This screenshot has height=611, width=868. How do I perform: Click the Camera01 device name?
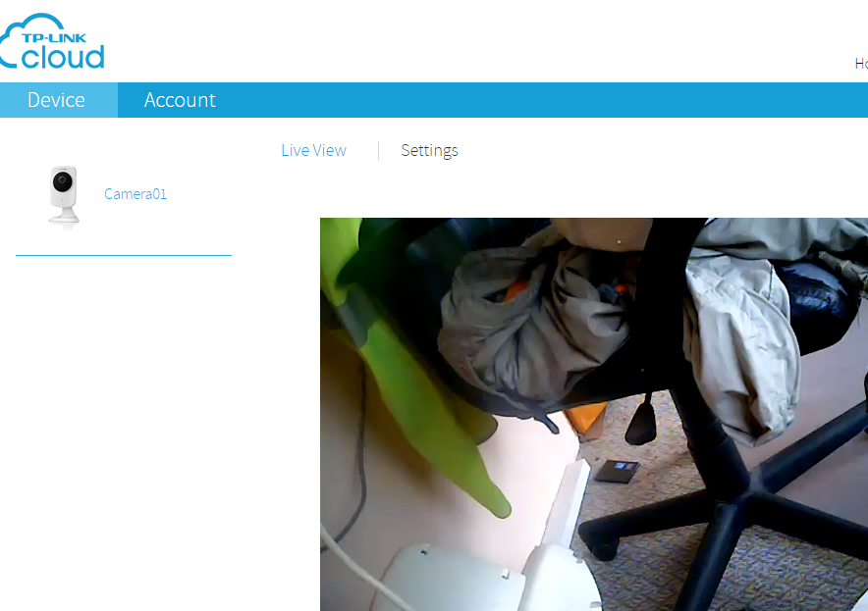[136, 194]
